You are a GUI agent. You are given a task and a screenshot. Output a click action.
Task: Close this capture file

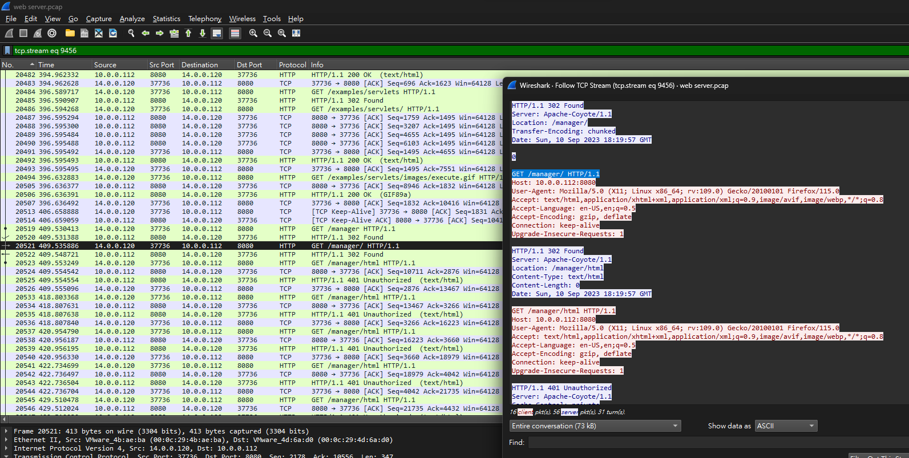(99, 33)
